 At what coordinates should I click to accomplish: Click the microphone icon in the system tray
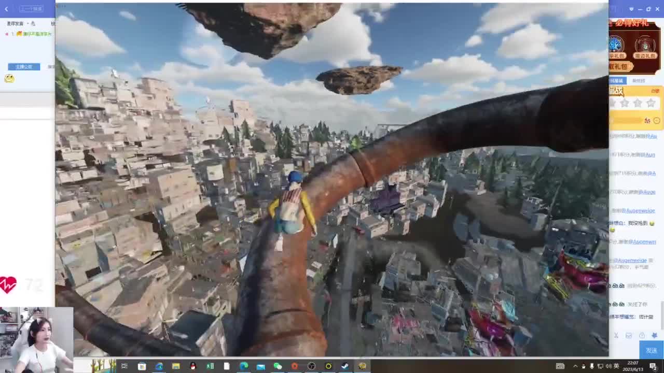[x=591, y=366]
